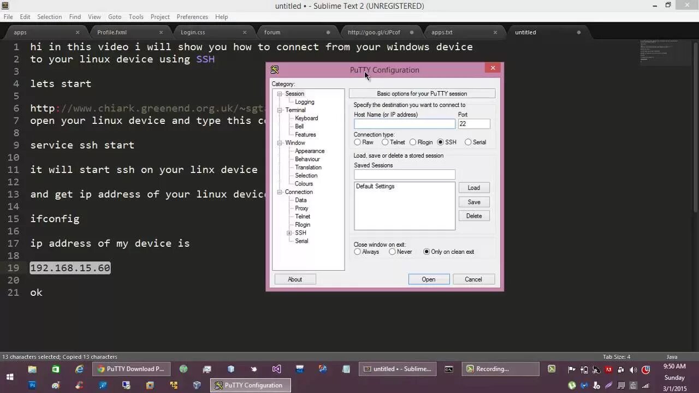Switch to the Sublime Text taskbar button

397,369
